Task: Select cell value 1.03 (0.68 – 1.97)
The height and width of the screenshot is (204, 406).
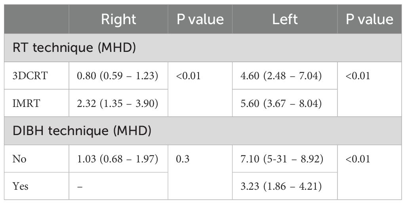Action: (118, 159)
